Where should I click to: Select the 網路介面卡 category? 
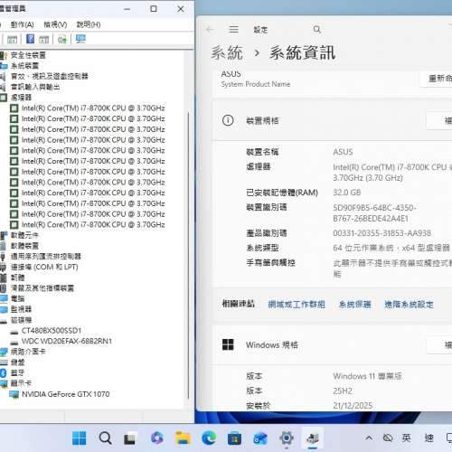(x=28, y=352)
